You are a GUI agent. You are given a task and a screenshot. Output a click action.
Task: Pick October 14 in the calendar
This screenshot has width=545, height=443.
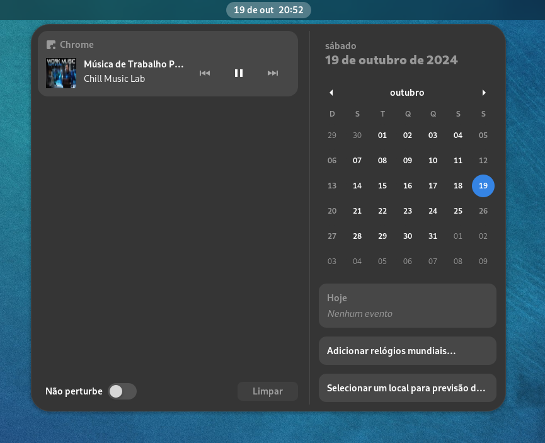pyautogui.click(x=357, y=186)
